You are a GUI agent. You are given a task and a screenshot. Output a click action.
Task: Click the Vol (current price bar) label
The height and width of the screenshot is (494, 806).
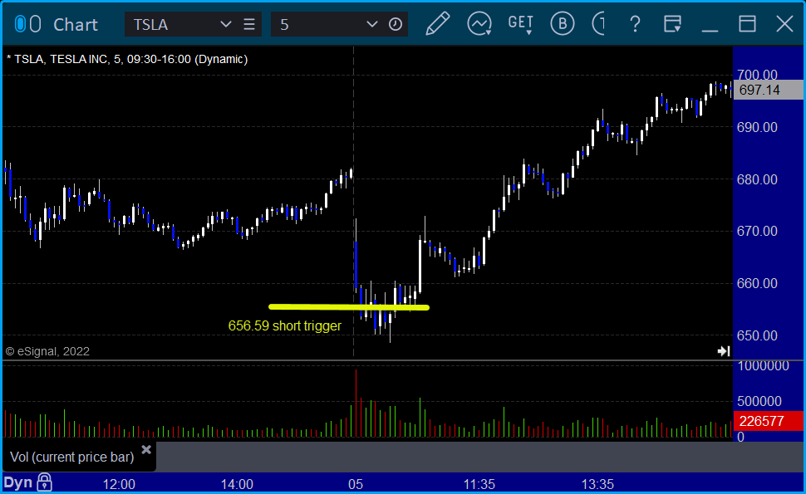click(72, 457)
